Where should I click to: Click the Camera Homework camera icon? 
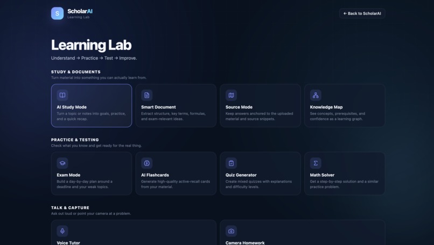click(x=231, y=231)
